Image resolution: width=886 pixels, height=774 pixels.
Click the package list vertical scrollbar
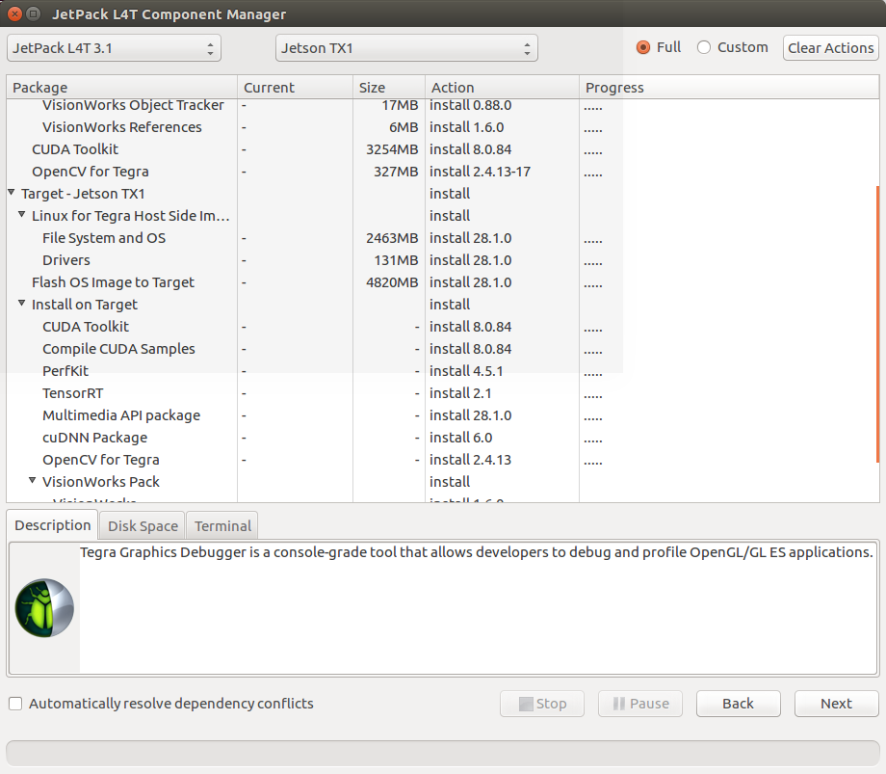point(877,324)
